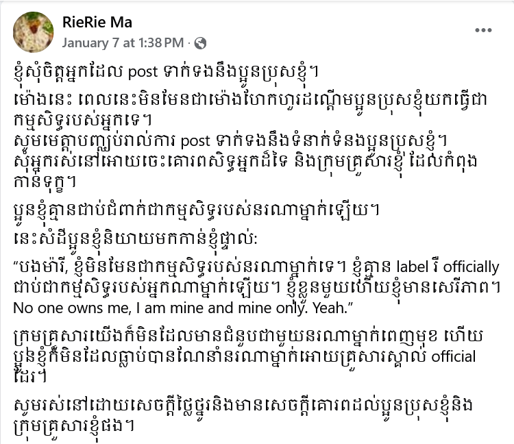Image resolution: width=514 pixels, height=444 pixels.
Task: Click the final paragraph starting "សូមរស់នៅដោយ"
Action: [x=243, y=415]
